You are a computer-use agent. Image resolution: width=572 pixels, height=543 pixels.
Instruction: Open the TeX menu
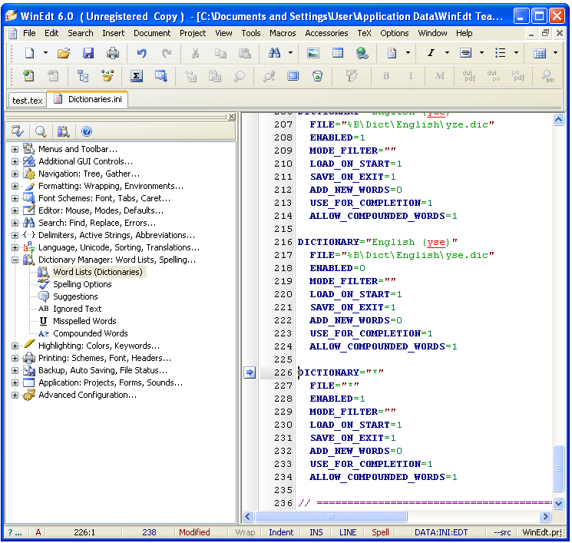click(364, 33)
